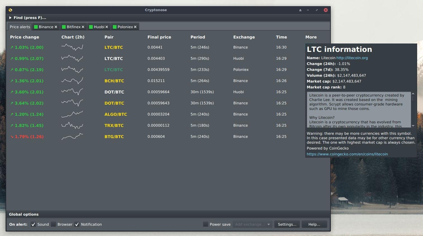Open the Add exchange dropdown
Image resolution: width=423 pixels, height=236 pixels.
point(252,224)
